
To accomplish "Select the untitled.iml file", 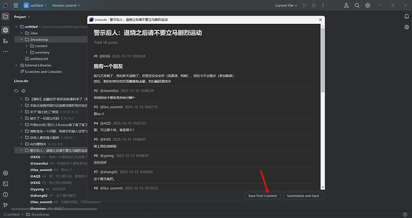I will pos(36,59).
